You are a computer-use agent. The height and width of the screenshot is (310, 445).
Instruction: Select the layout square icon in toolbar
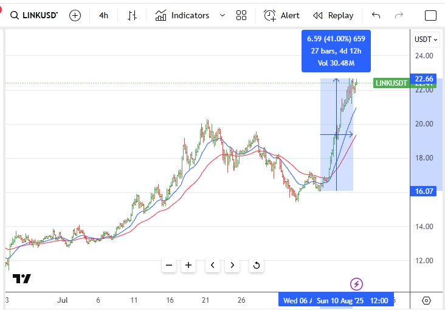pos(430,15)
